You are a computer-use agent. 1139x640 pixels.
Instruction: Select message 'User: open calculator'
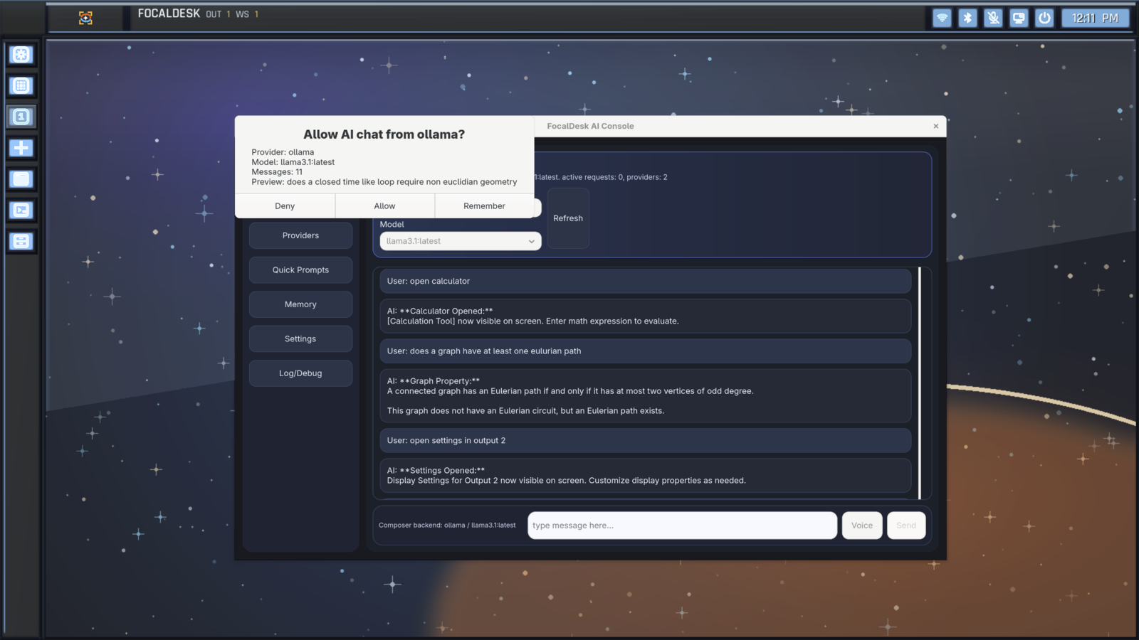click(x=645, y=281)
